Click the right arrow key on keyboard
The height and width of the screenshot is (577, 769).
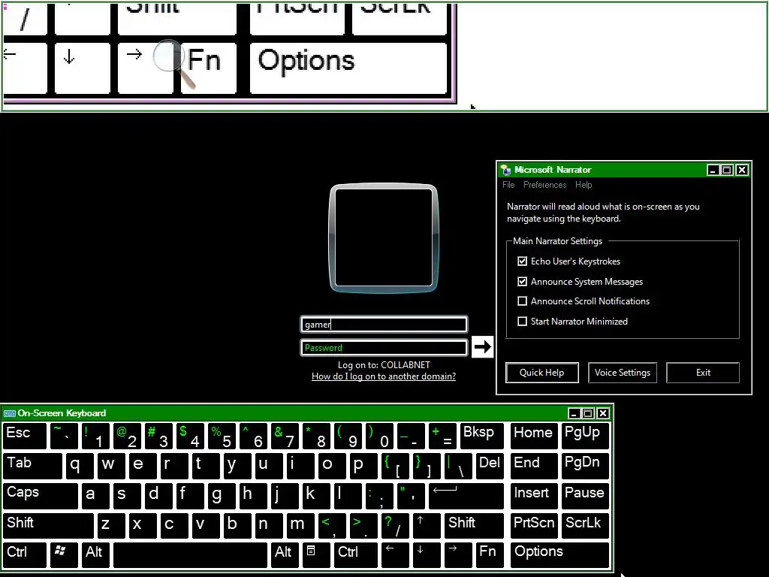point(458,555)
